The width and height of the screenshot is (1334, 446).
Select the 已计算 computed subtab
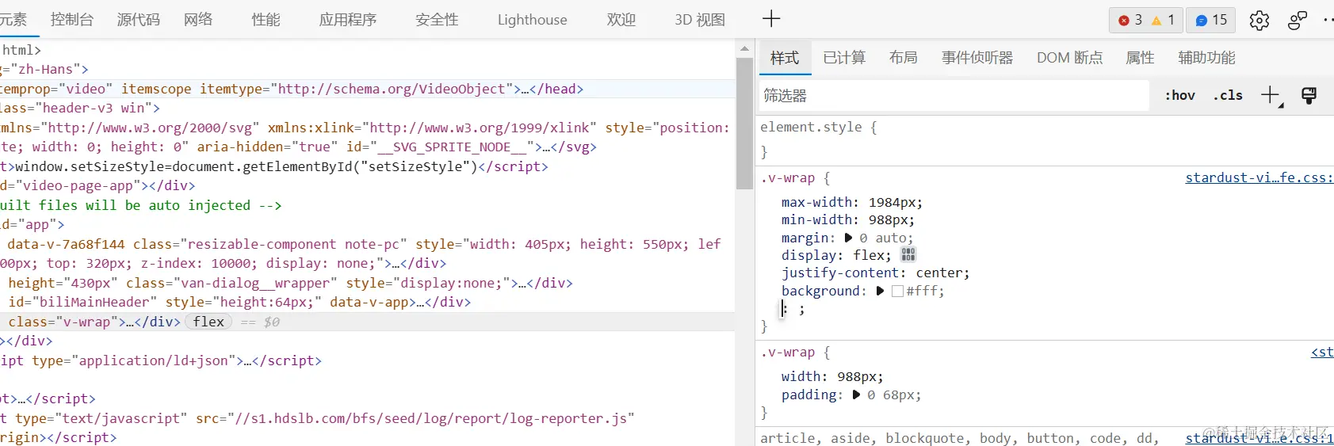pyautogui.click(x=845, y=58)
